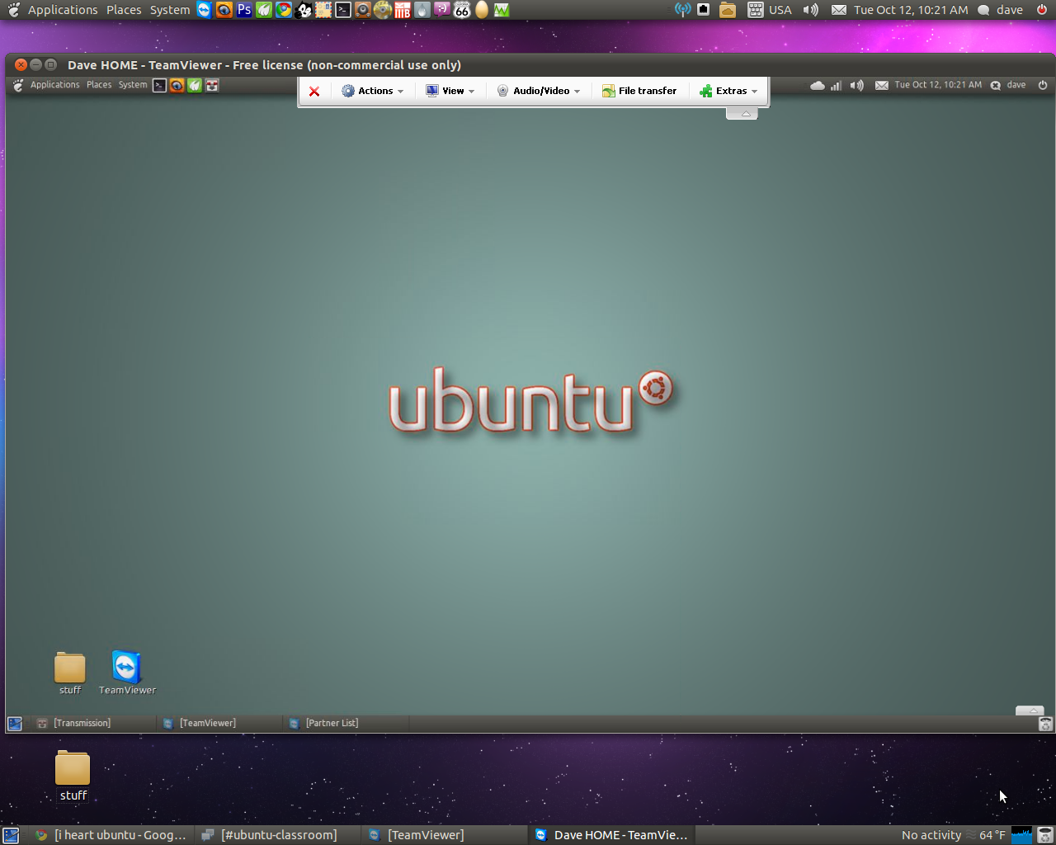The width and height of the screenshot is (1056, 845).
Task: Click the remote trash icon in bottom panel
Action: coord(1045,724)
